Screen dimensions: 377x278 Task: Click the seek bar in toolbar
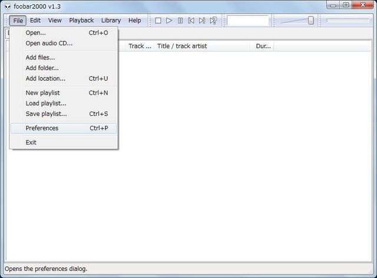click(348, 21)
